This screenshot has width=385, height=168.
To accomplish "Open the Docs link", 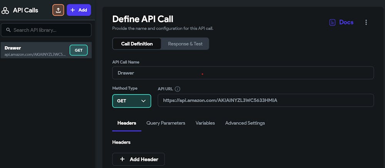I will tap(346, 22).
